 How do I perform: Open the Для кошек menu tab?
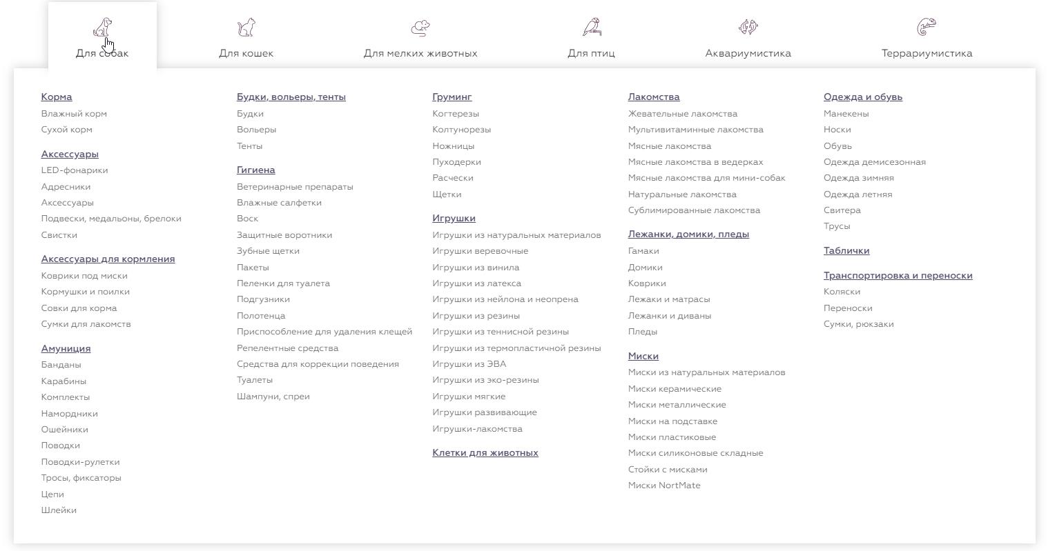[246, 53]
